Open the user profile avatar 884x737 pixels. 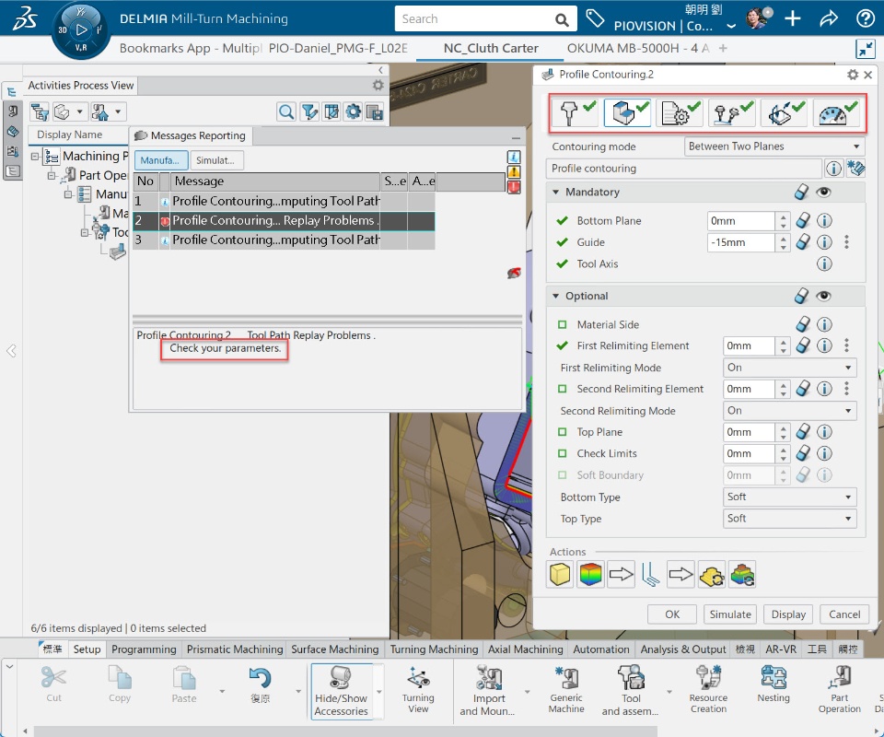coord(758,18)
